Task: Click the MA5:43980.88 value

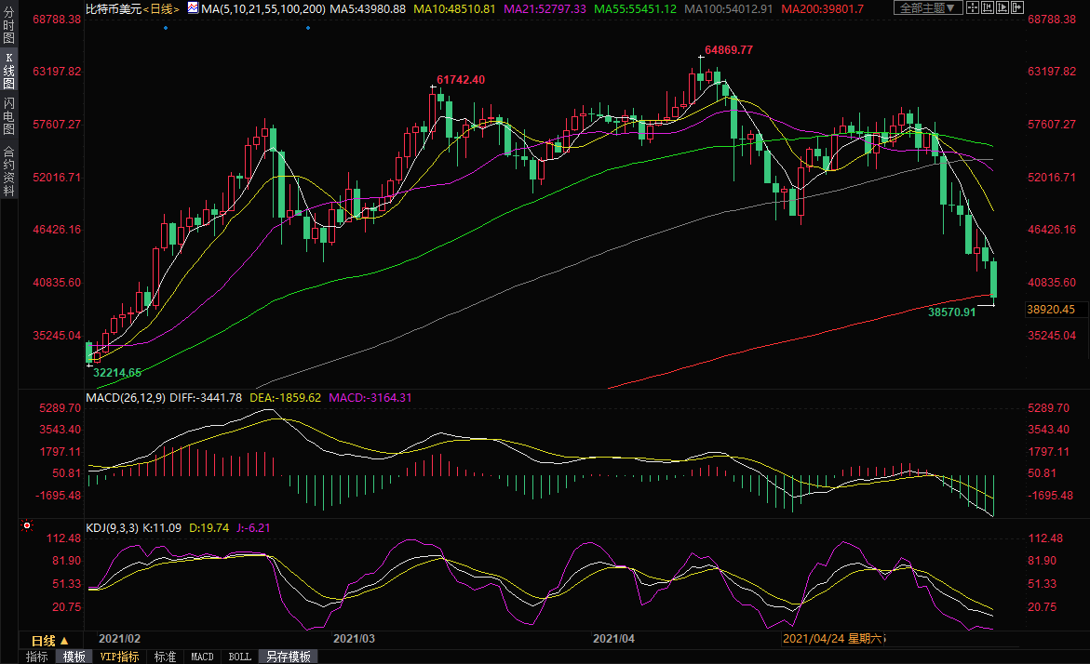Action: pos(368,9)
